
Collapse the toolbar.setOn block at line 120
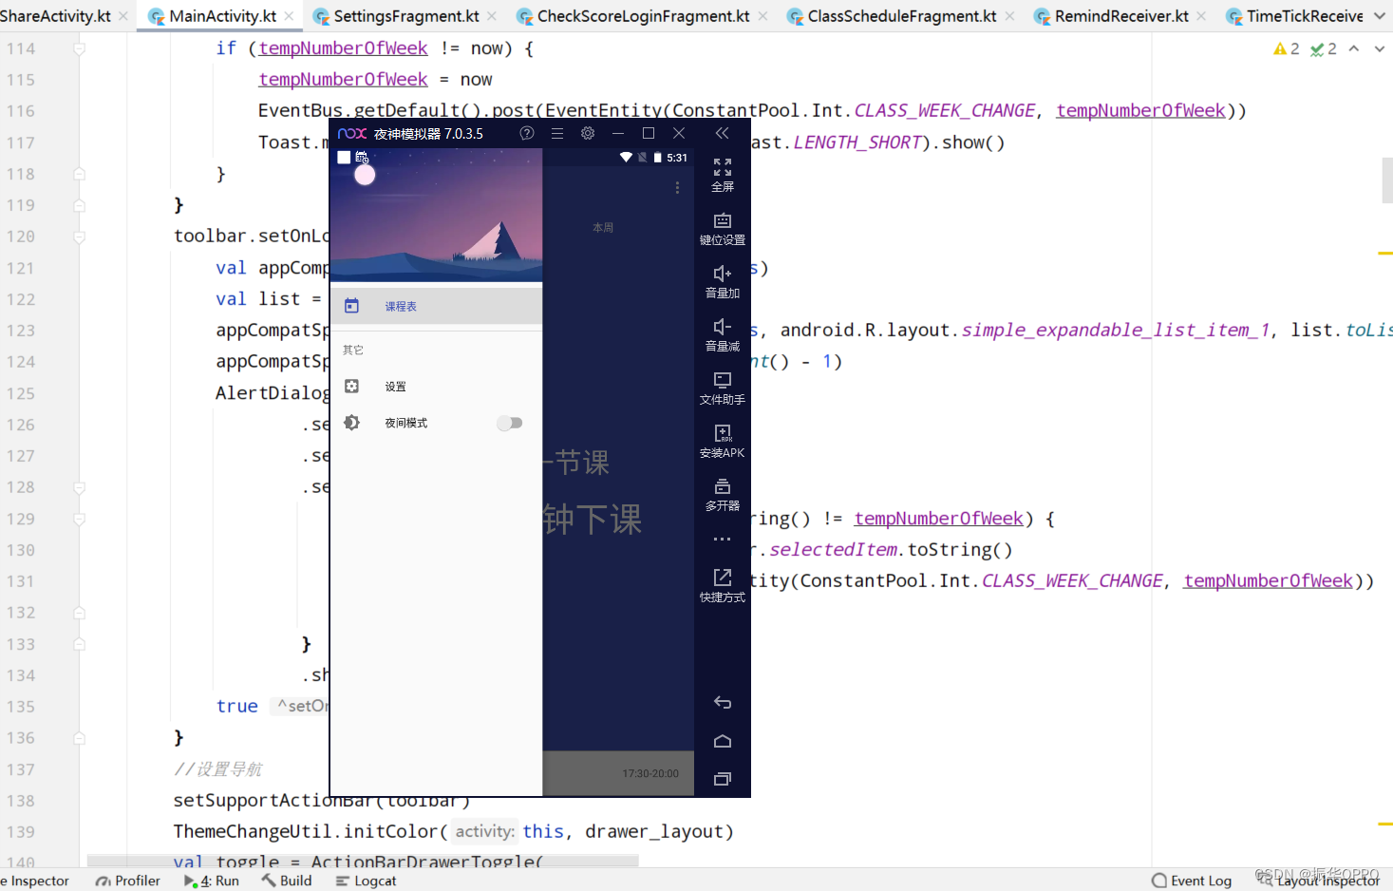[80, 237]
